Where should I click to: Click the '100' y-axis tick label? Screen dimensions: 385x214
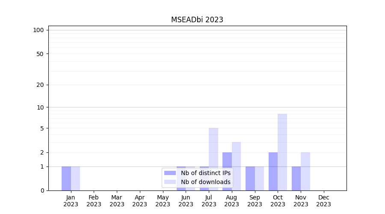(x=38, y=30)
